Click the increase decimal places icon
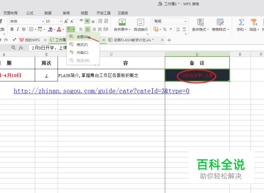 178,29
